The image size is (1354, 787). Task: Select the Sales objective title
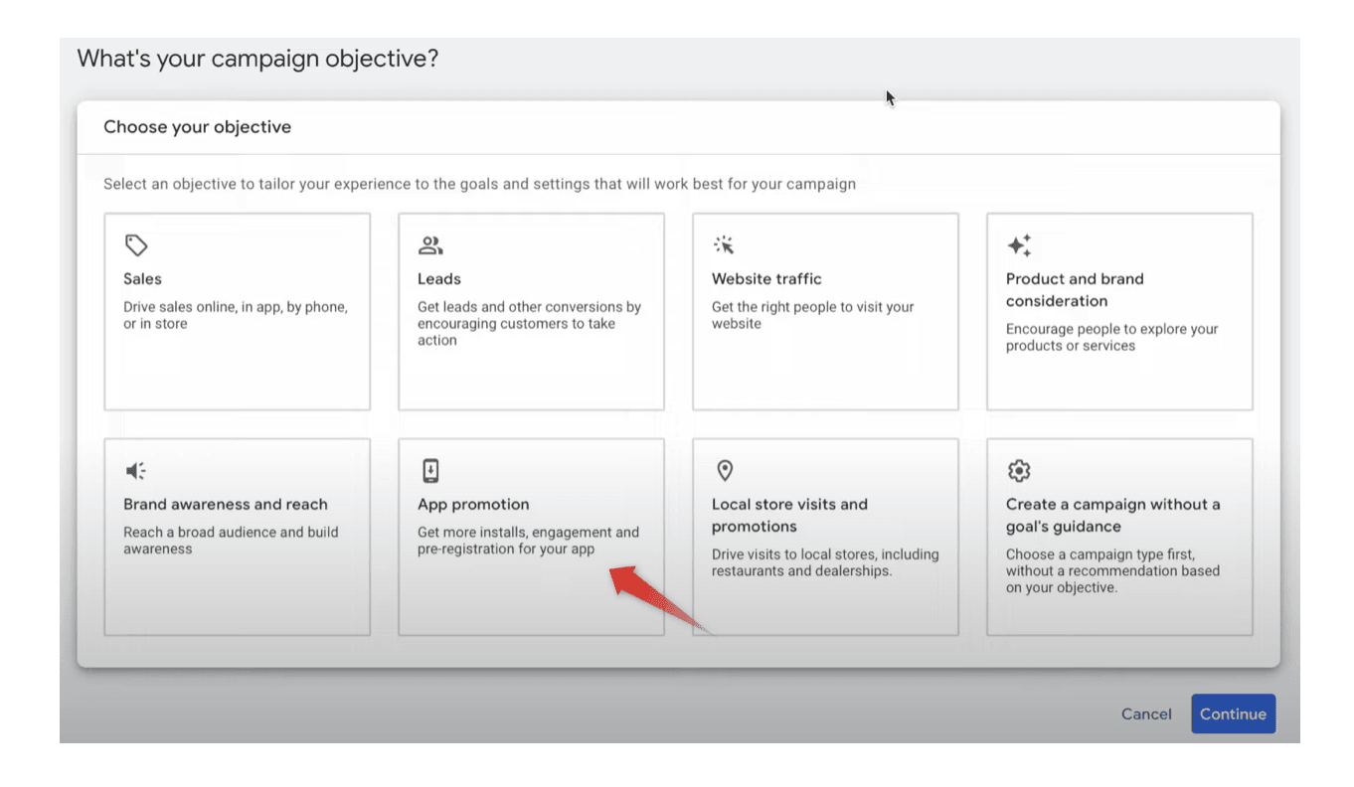(142, 279)
